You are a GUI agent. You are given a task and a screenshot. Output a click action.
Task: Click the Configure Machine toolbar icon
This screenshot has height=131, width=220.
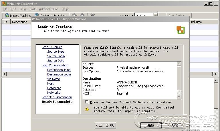pyautogui.click(x=37, y=15)
